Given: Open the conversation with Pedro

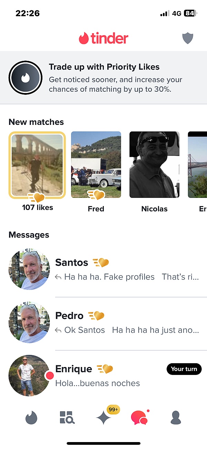Looking at the screenshot, I should click(x=103, y=322).
